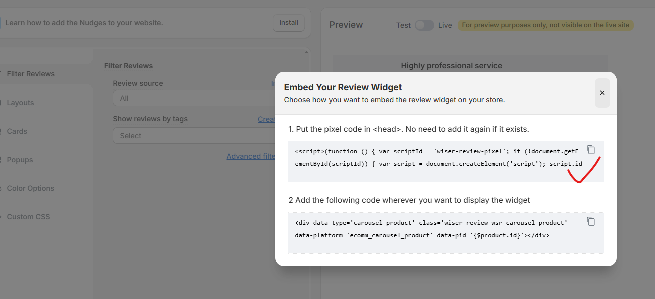Copy the pixel script code snippet

591,150
